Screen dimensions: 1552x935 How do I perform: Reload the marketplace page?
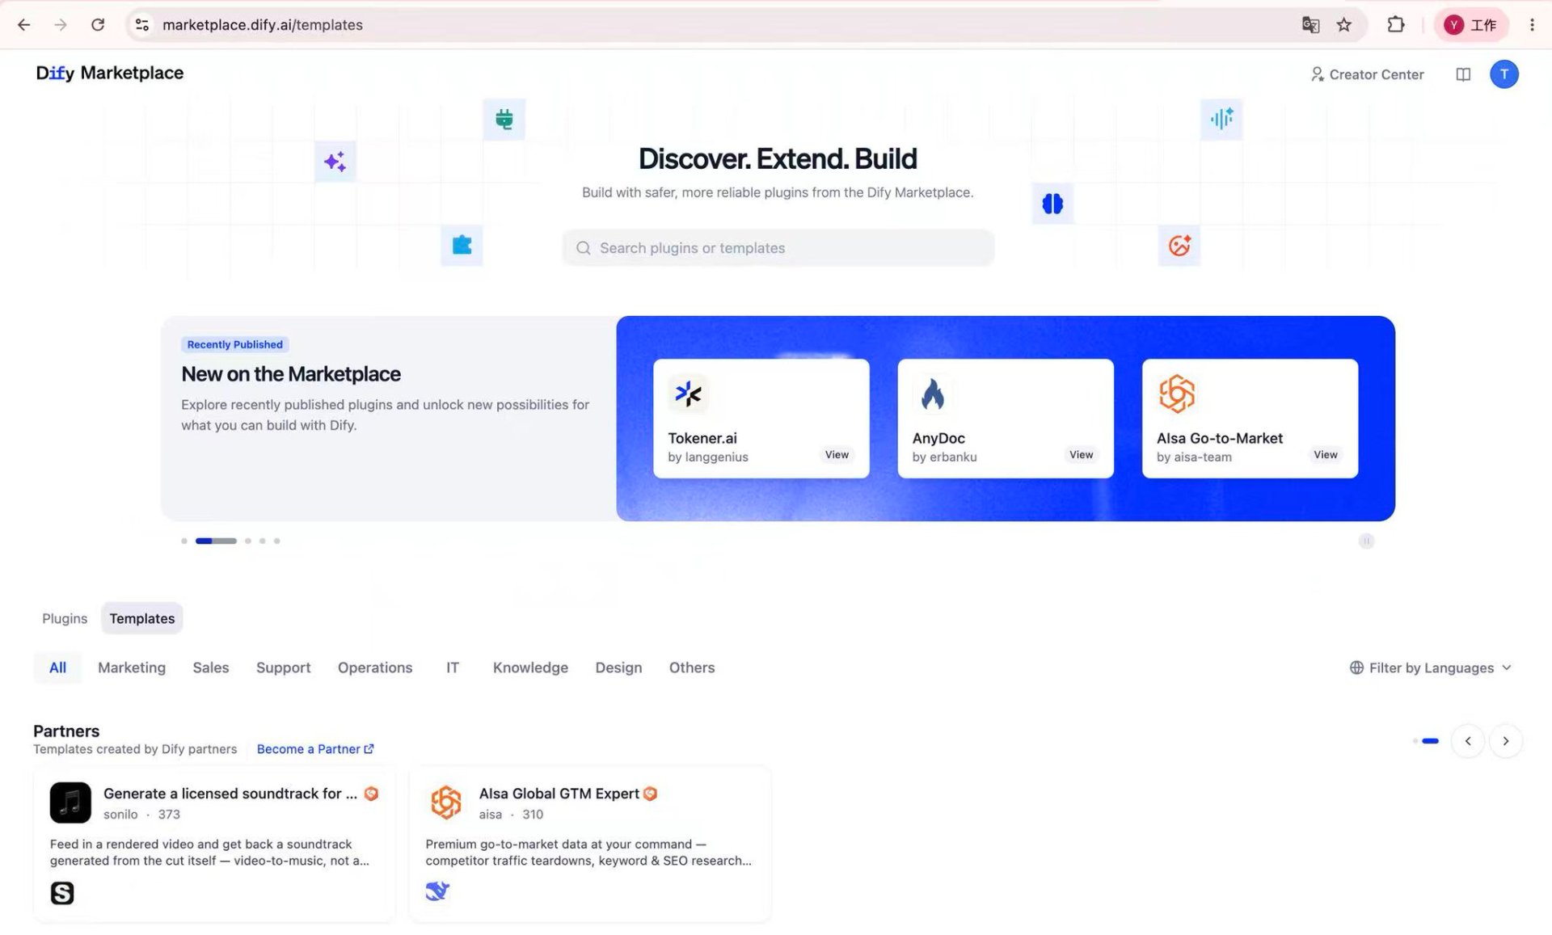[x=98, y=25]
